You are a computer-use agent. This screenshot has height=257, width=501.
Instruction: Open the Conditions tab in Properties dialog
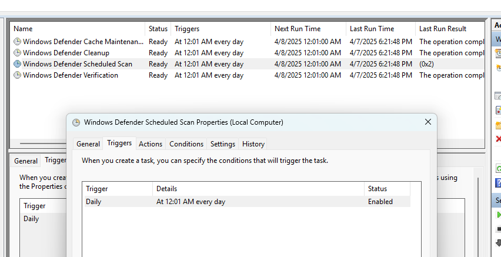pos(186,144)
